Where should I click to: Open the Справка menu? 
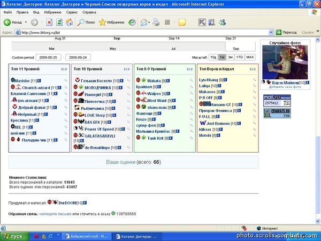(89, 12)
